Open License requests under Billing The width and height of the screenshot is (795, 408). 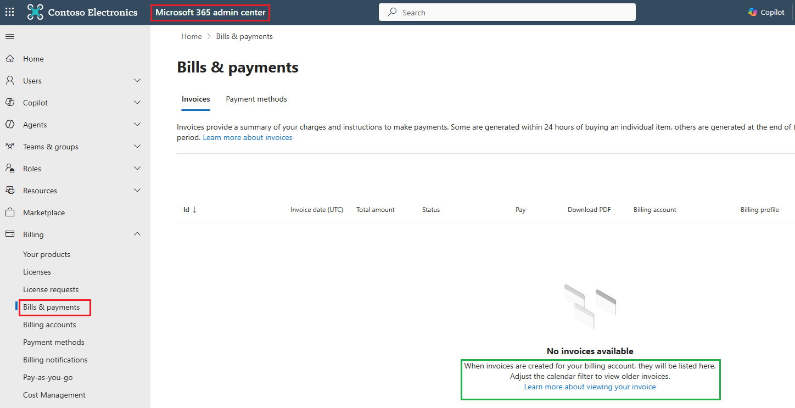pyautogui.click(x=51, y=289)
